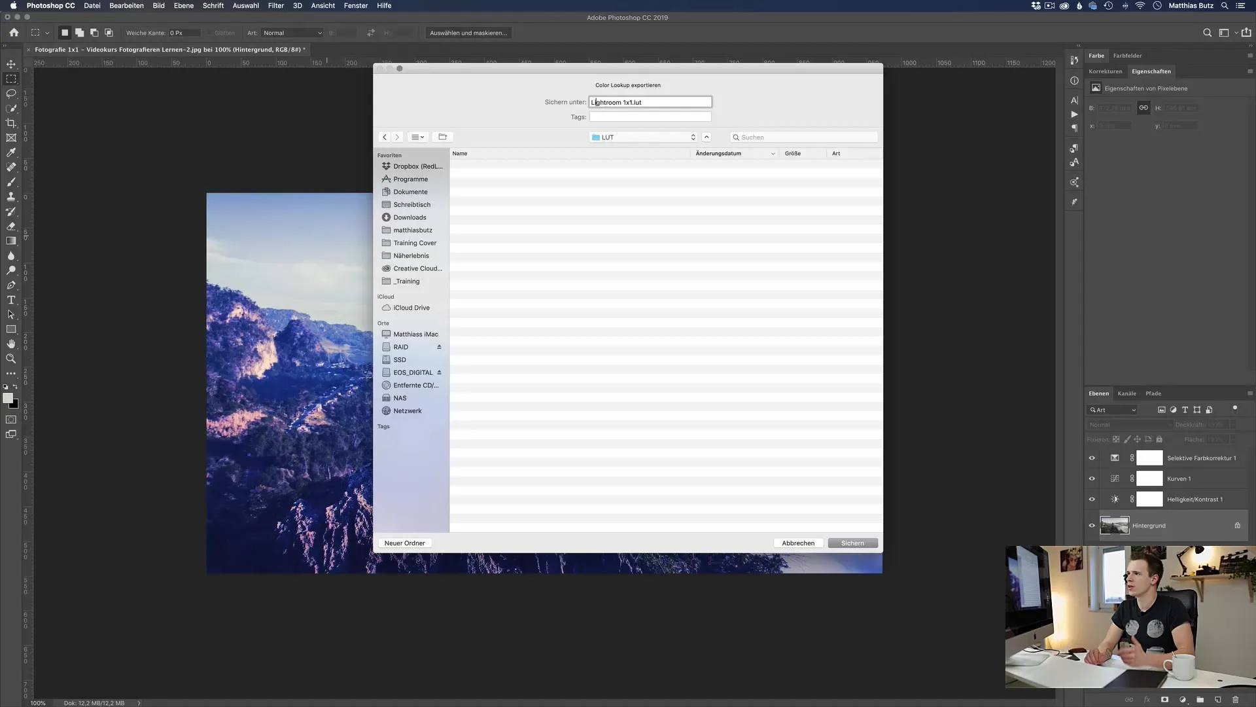Toggle visibility of Kurven 1 layer
The width and height of the screenshot is (1256, 707).
(x=1091, y=479)
